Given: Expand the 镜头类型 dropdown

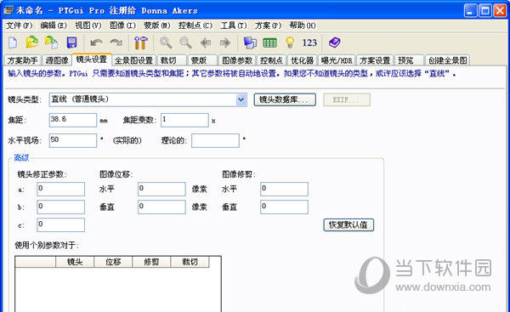Looking at the screenshot, I should [x=241, y=99].
